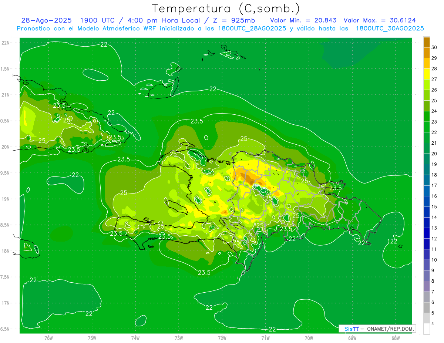Image resolution: width=444 pixels, height=343 pixels.
Task: Select the "68W" longitude label
Action: pyautogui.click(x=396, y=338)
